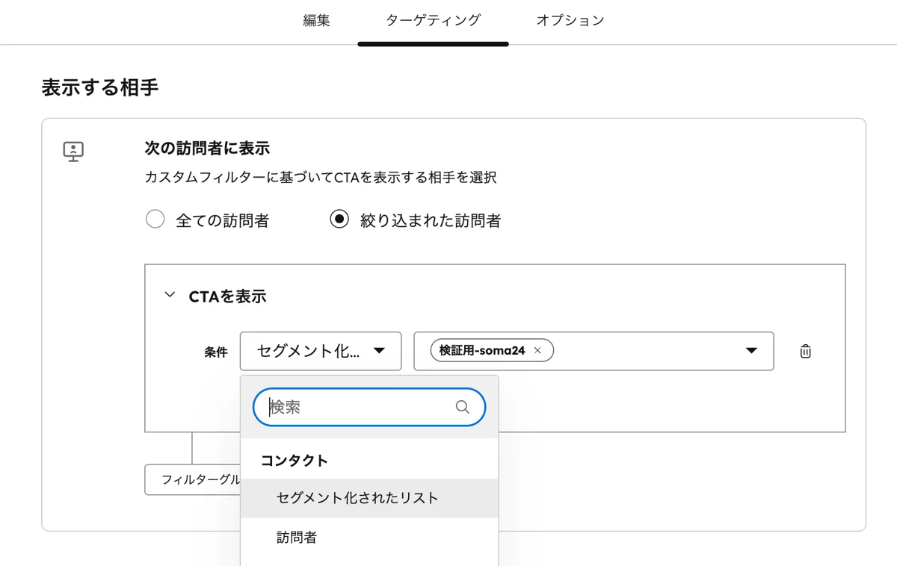Switch to the オプション tab
897x566 pixels.
click(x=570, y=20)
